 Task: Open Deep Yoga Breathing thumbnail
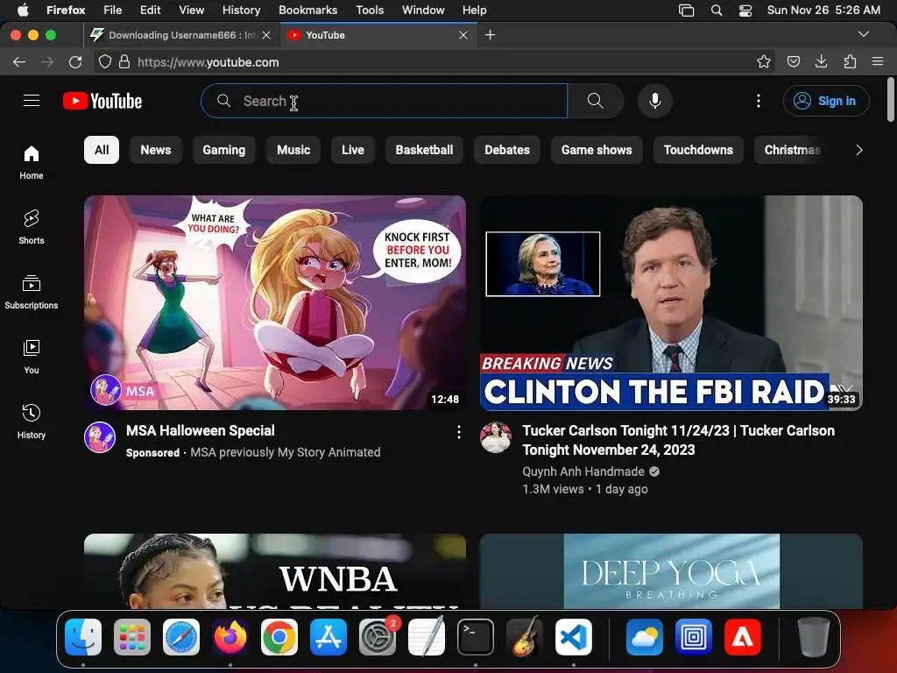point(671,570)
